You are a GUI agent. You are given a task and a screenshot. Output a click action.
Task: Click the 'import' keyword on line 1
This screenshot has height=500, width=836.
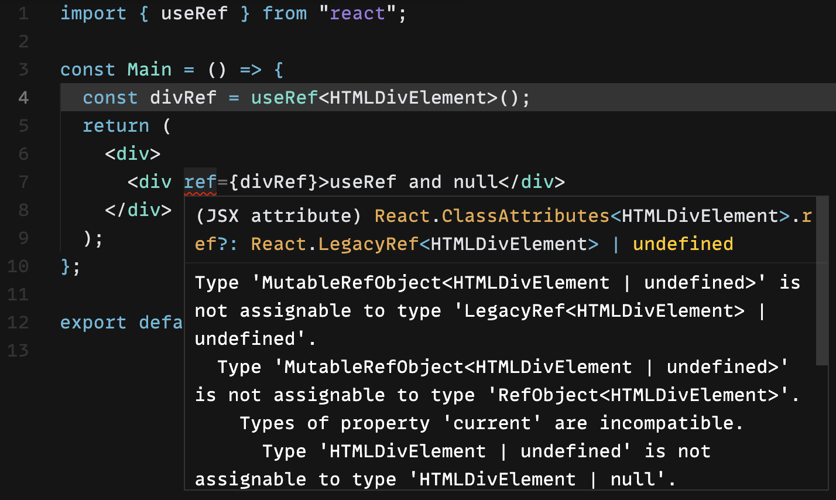click(x=94, y=13)
